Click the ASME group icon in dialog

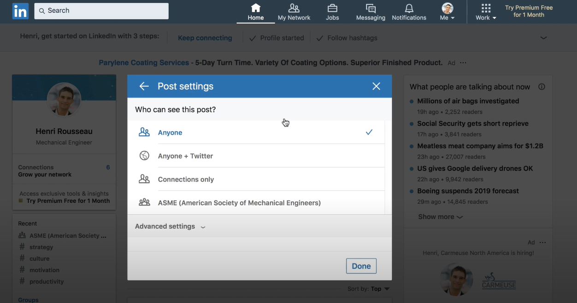pos(144,202)
